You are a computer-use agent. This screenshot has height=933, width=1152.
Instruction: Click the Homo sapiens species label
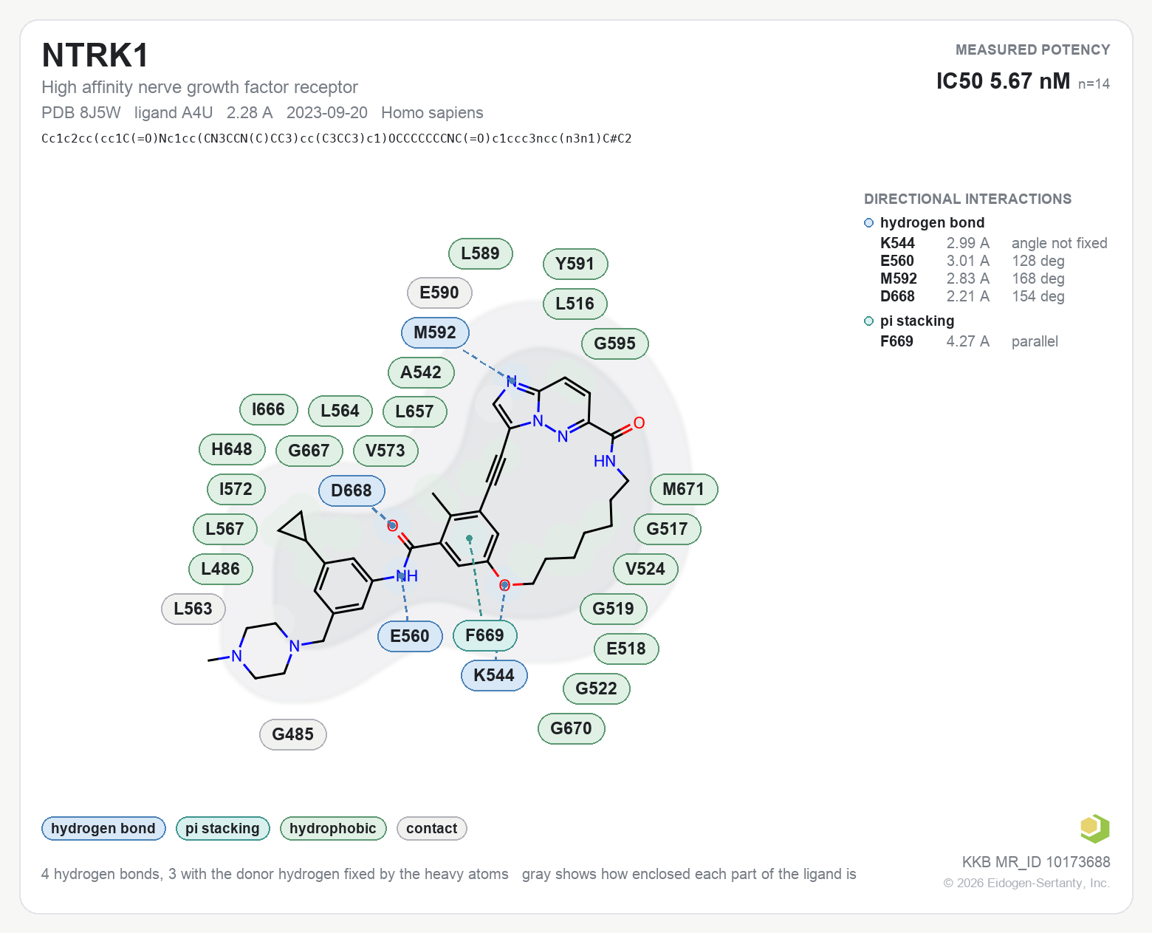(x=432, y=112)
